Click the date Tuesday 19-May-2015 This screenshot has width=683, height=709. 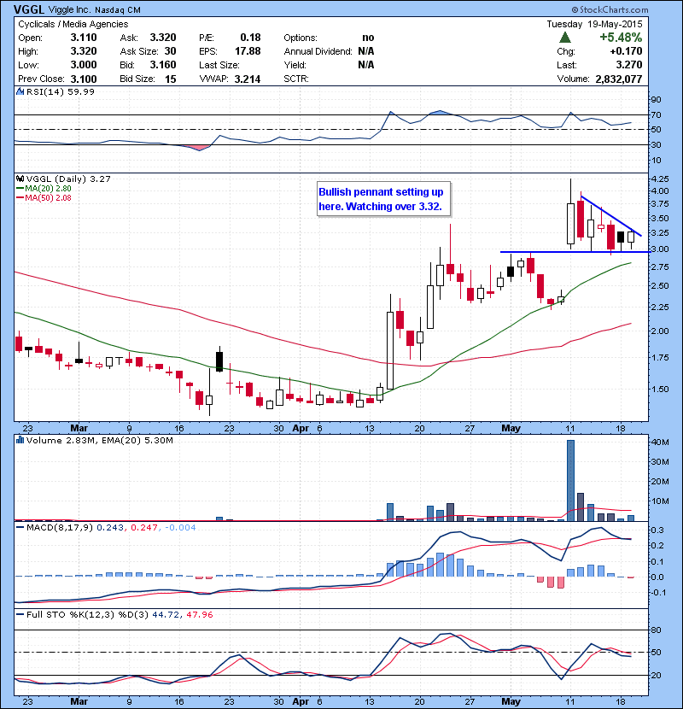pyautogui.click(x=594, y=24)
